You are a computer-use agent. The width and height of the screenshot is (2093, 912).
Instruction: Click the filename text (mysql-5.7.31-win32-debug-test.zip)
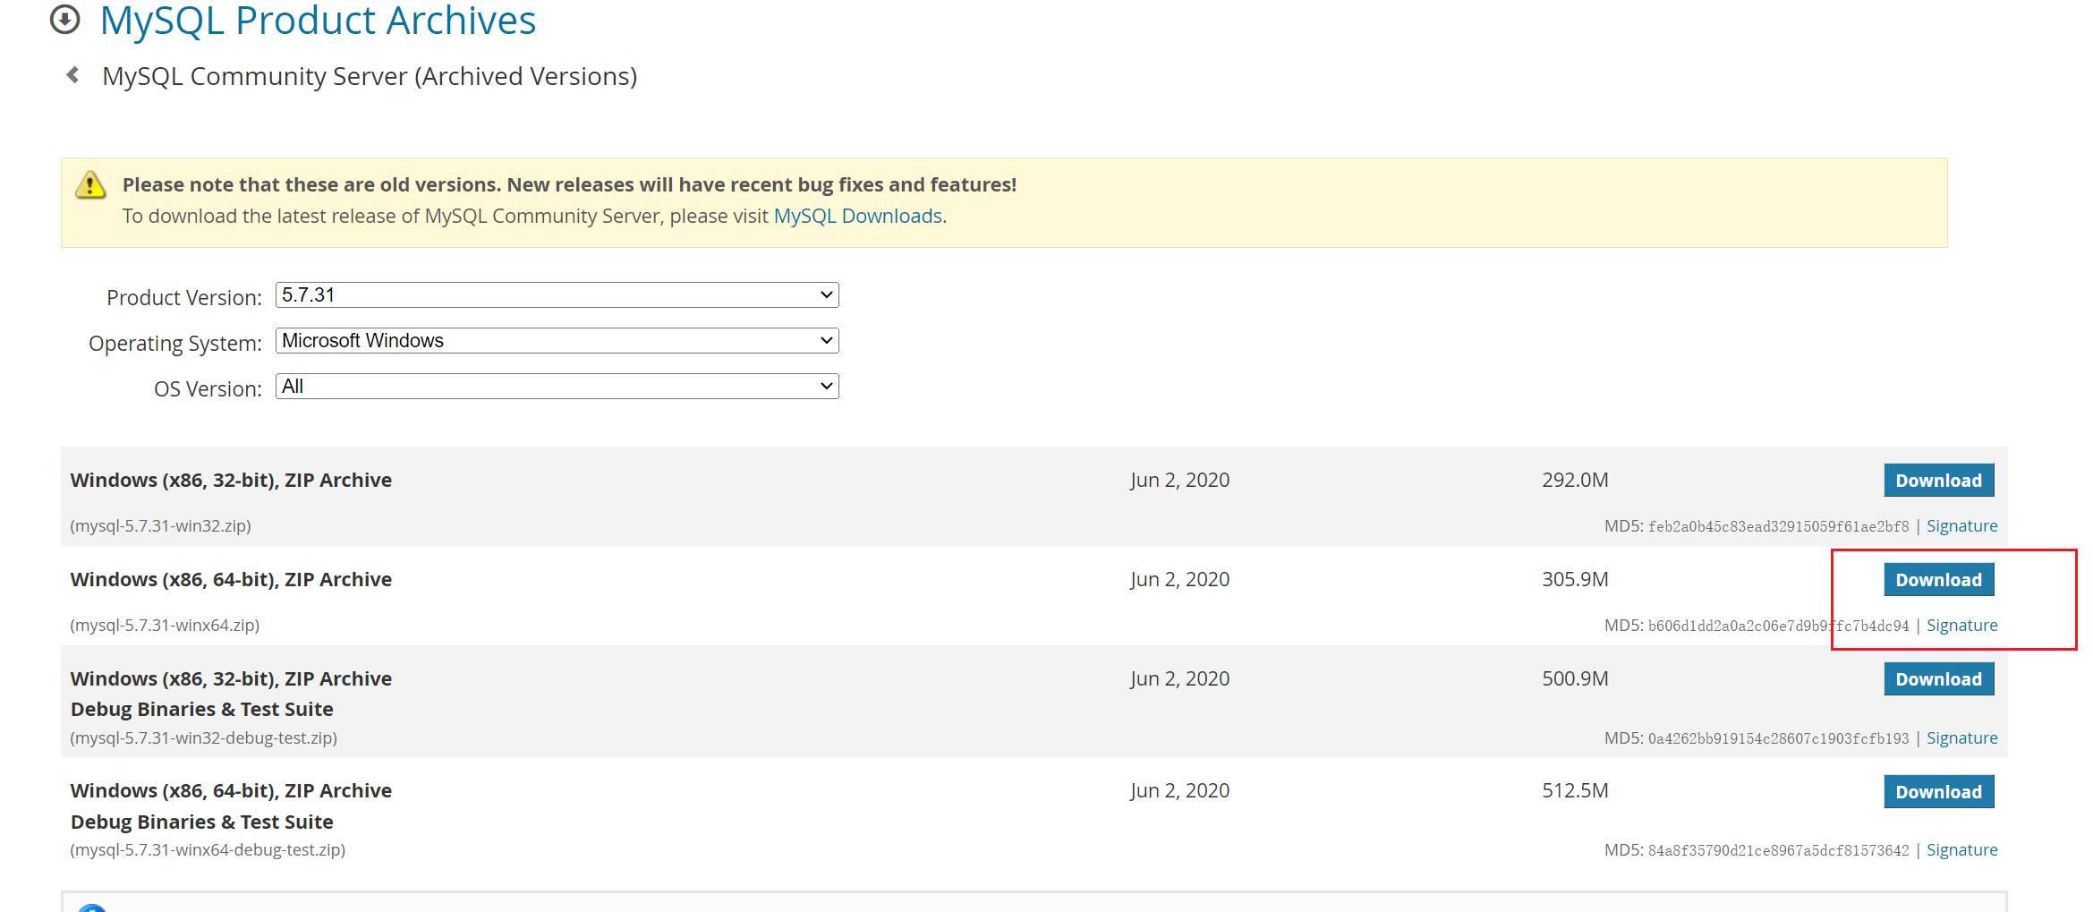click(203, 737)
